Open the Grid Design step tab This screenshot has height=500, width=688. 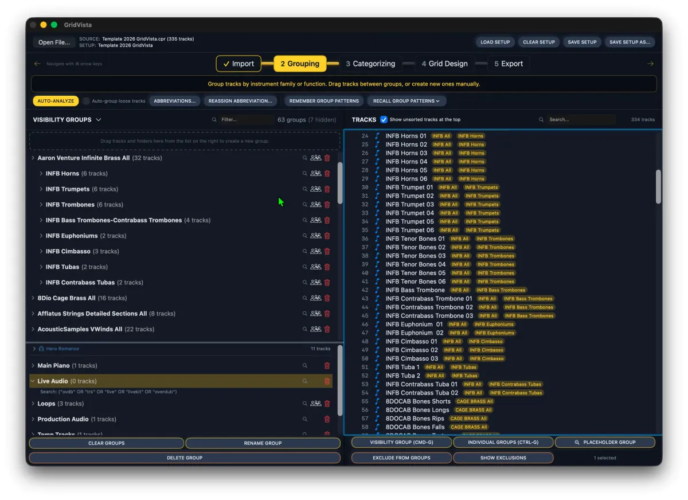pyautogui.click(x=445, y=64)
